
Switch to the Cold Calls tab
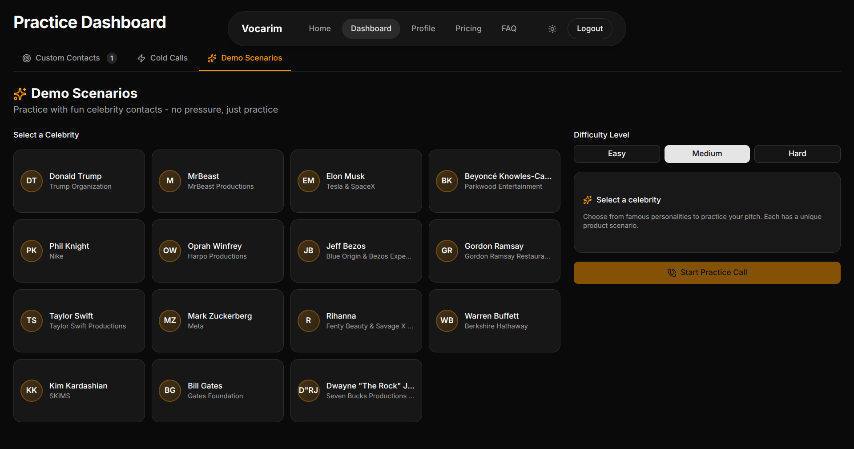[162, 58]
